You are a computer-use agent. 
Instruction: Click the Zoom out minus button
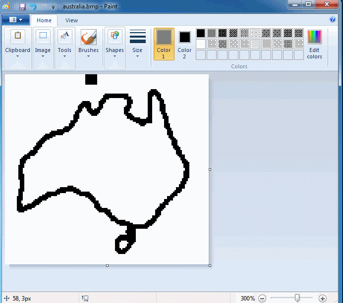(x=262, y=298)
